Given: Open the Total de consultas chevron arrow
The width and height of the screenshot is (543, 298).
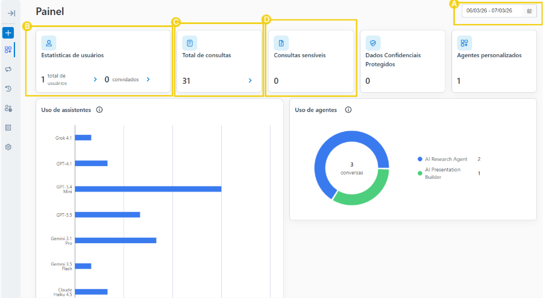Looking at the screenshot, I should [250, 80].
